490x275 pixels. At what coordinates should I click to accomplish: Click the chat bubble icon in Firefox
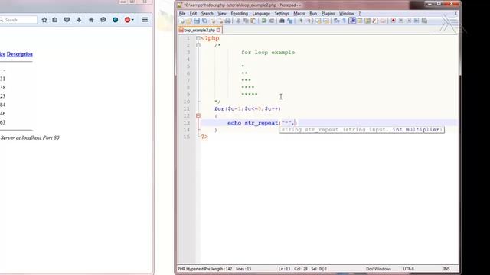pos(103,20)
